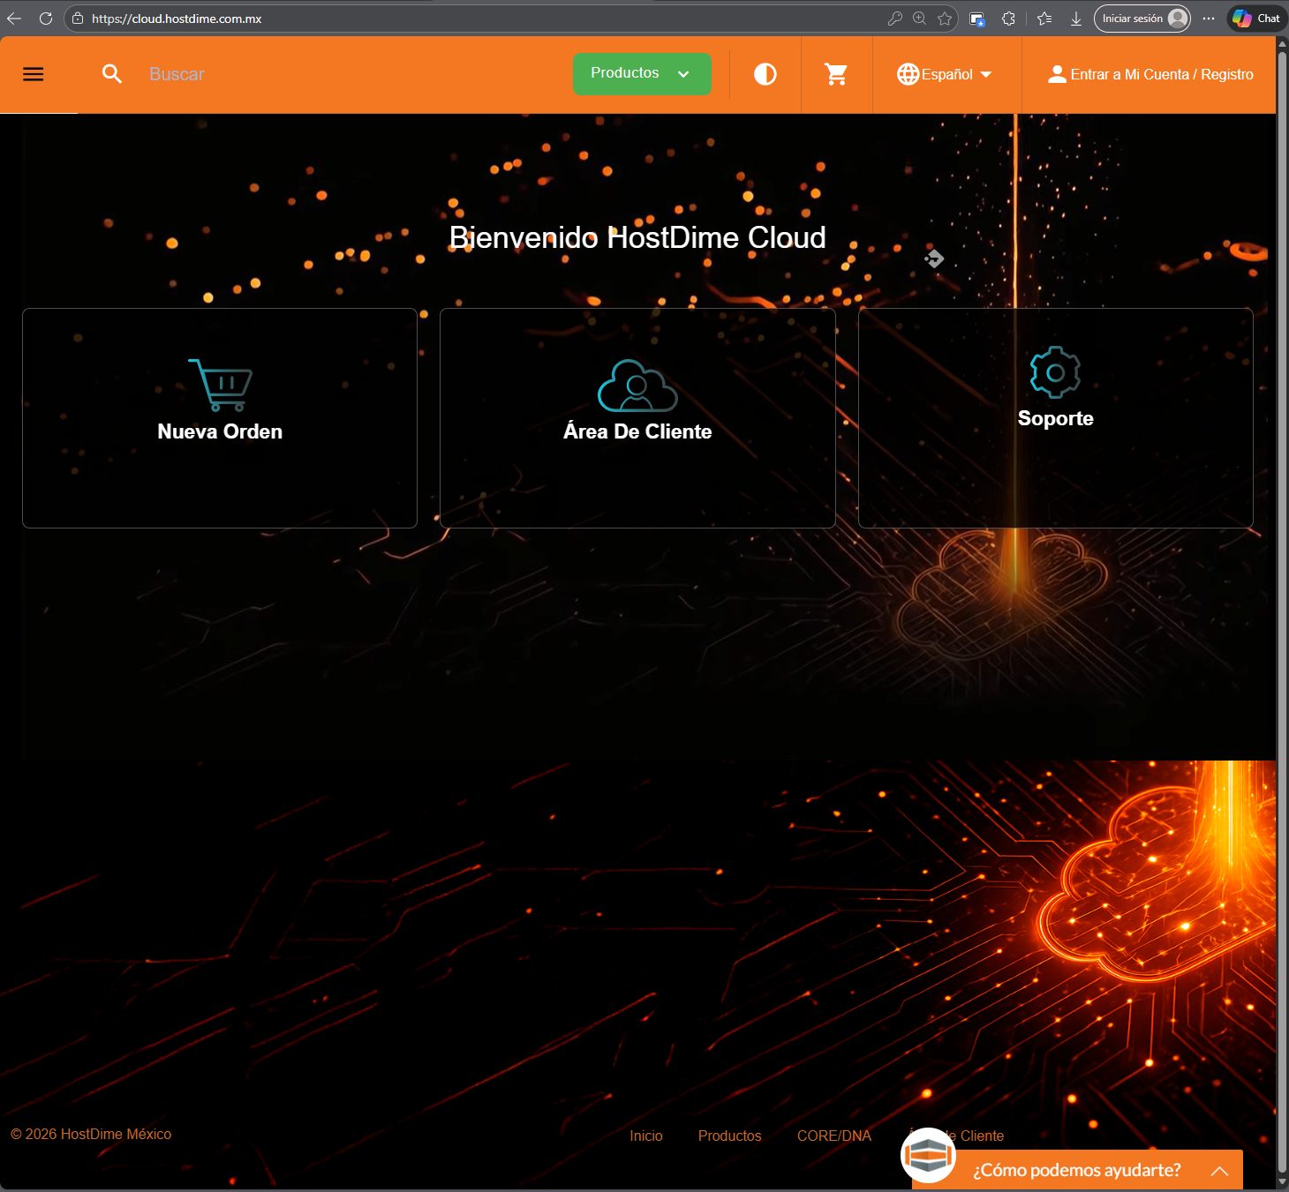
Task: Expand the Productos dropdown button
Action: [641, 73]
